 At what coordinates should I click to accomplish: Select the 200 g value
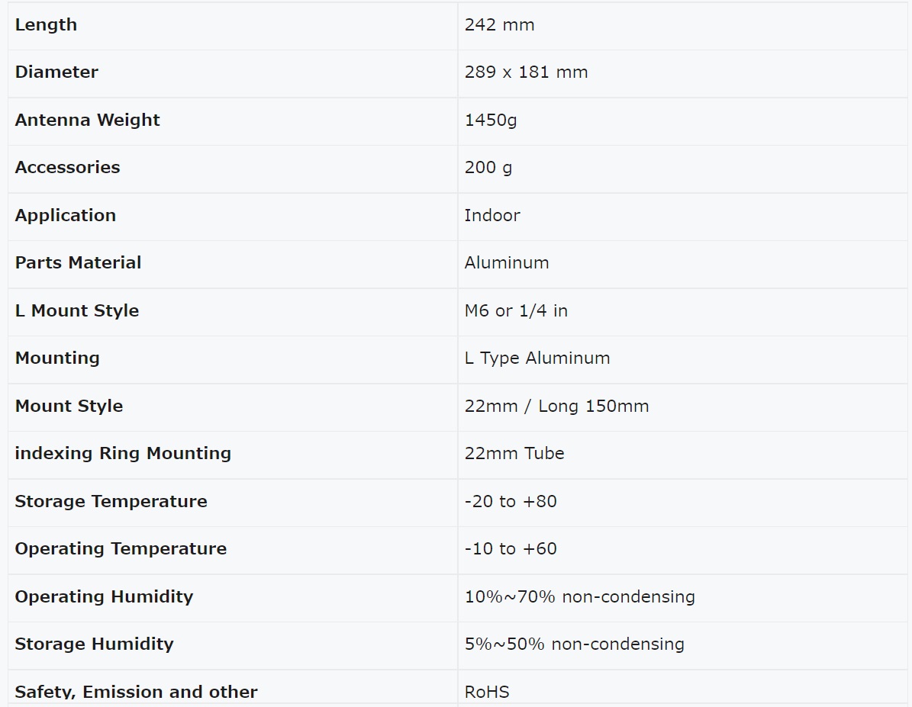point(488,168)
